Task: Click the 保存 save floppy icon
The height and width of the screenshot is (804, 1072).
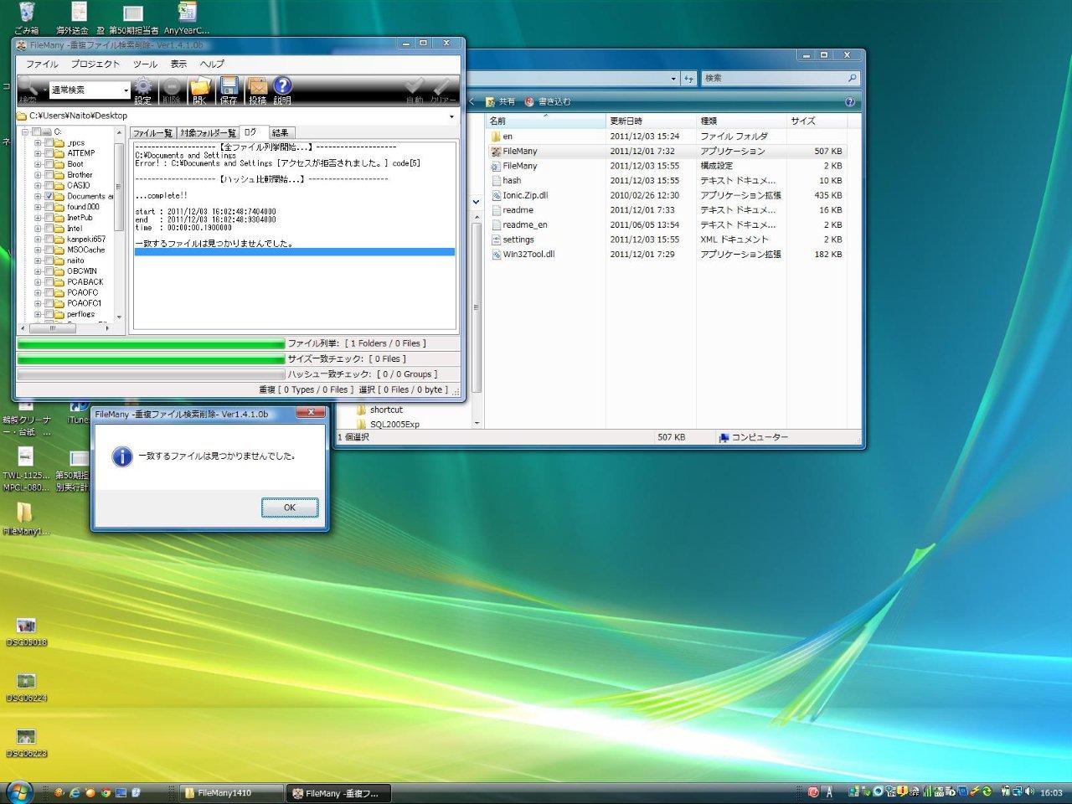Action: (x=229, y=89)
